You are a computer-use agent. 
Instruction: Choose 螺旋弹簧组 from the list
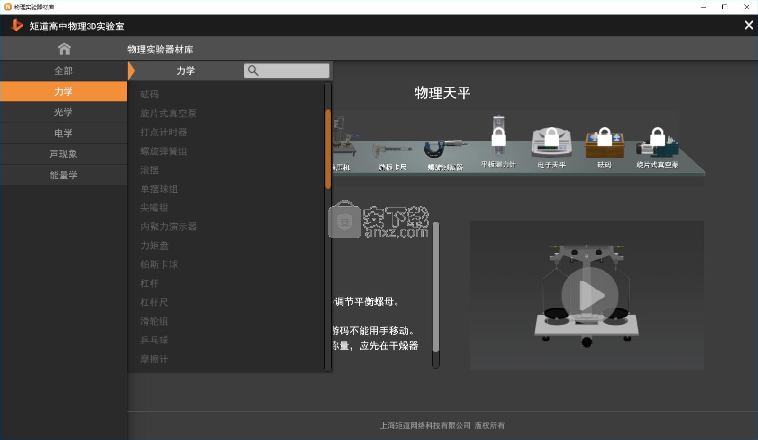(163, 151)
